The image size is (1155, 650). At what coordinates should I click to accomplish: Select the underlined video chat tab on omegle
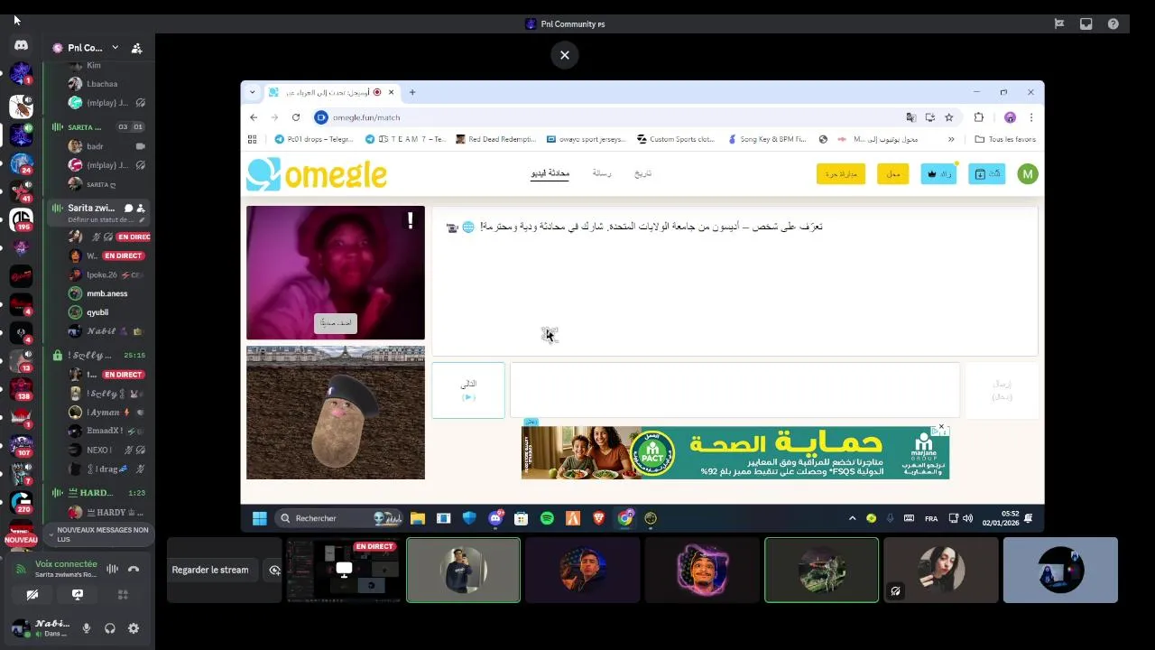(550, 173)
